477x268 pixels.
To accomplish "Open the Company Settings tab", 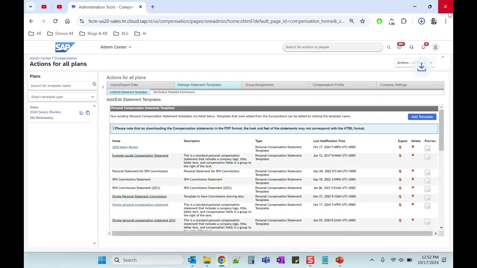I will pos(410,85).
